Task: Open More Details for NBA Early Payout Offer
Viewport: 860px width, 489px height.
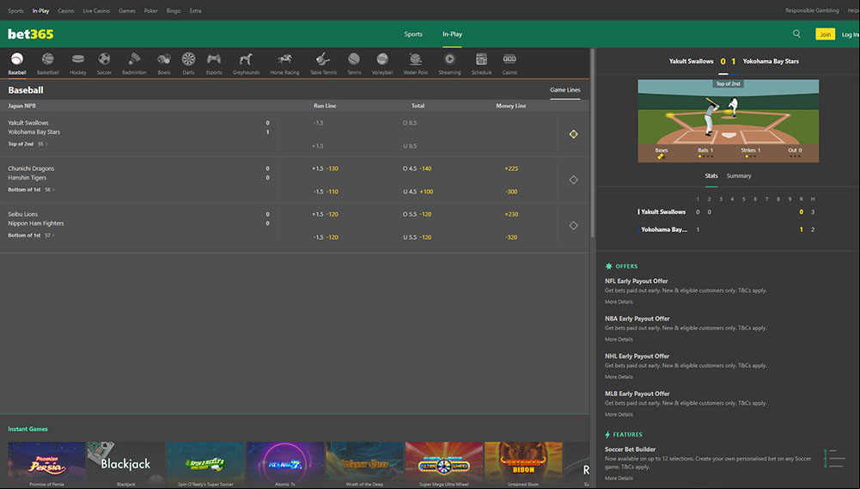Action: tap(619, 339)
